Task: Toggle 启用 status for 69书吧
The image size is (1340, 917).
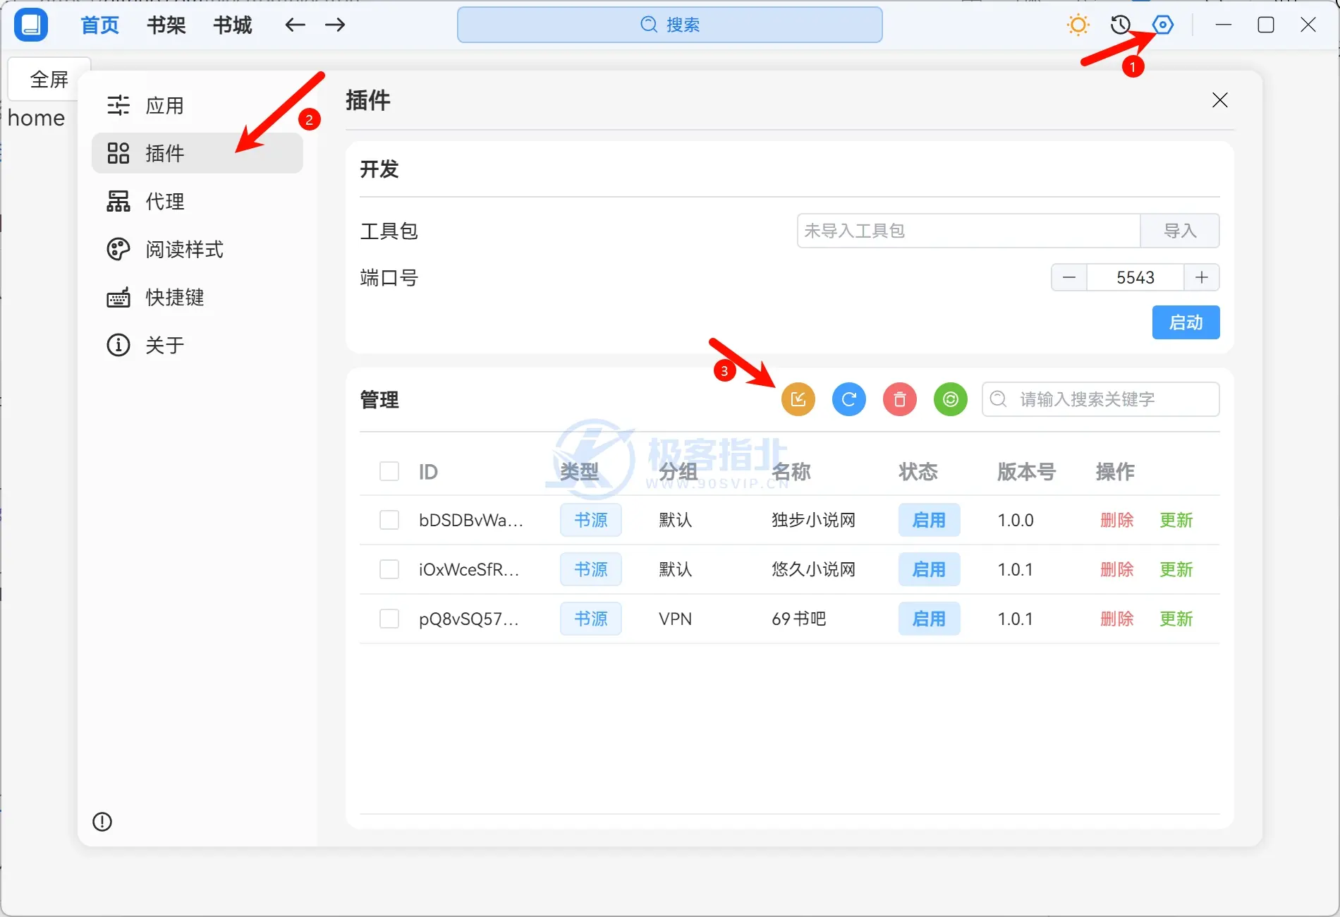Action: point(929,619)
